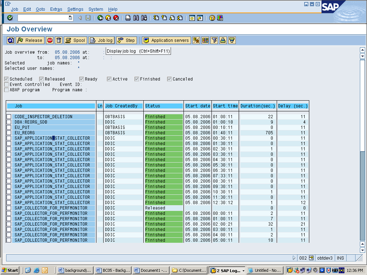Open the yellow Help question mark icon

(x=212, y=18)
